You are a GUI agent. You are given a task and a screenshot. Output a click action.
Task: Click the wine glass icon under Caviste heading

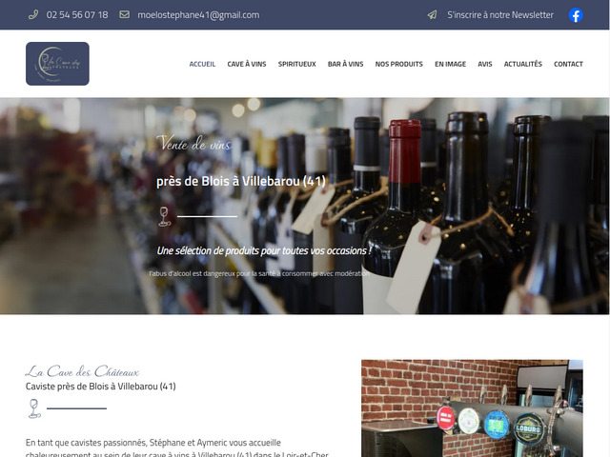pyautogui.click(x=34, y=408)
